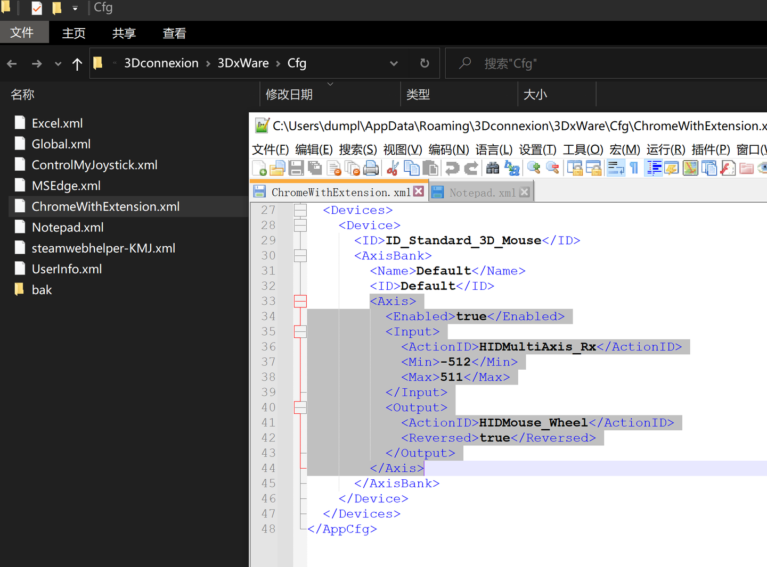
Task: Toggle word wrap in the toolbar
Action: pos(616,169)
